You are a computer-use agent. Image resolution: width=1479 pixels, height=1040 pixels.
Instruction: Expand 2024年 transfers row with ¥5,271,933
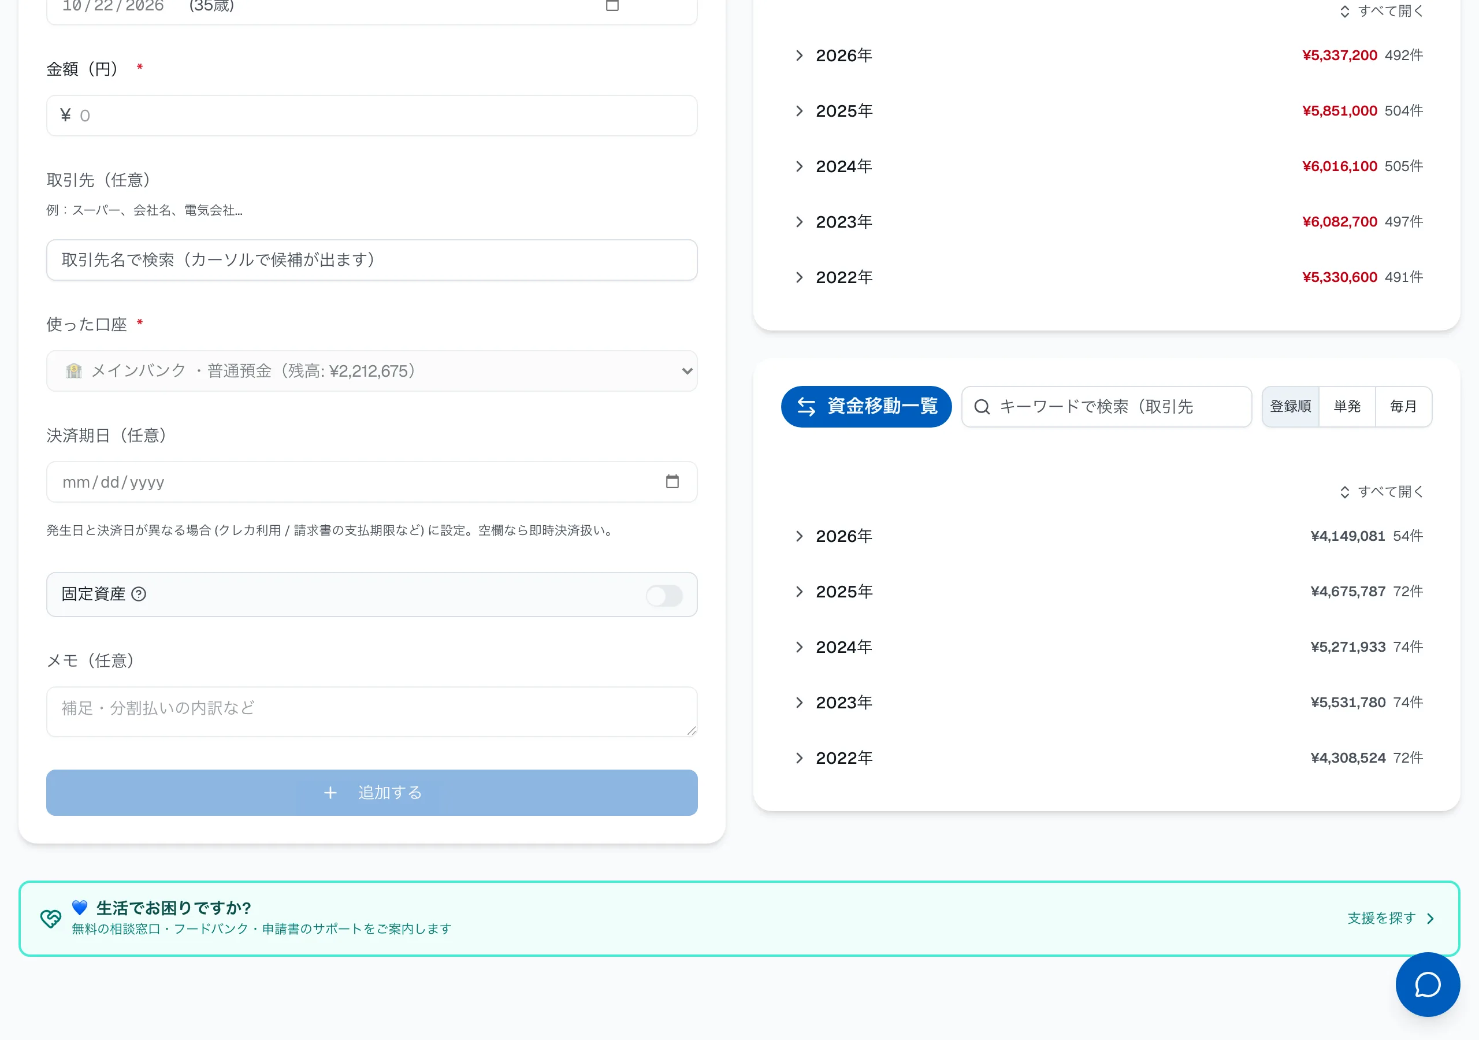point(1107,647)
